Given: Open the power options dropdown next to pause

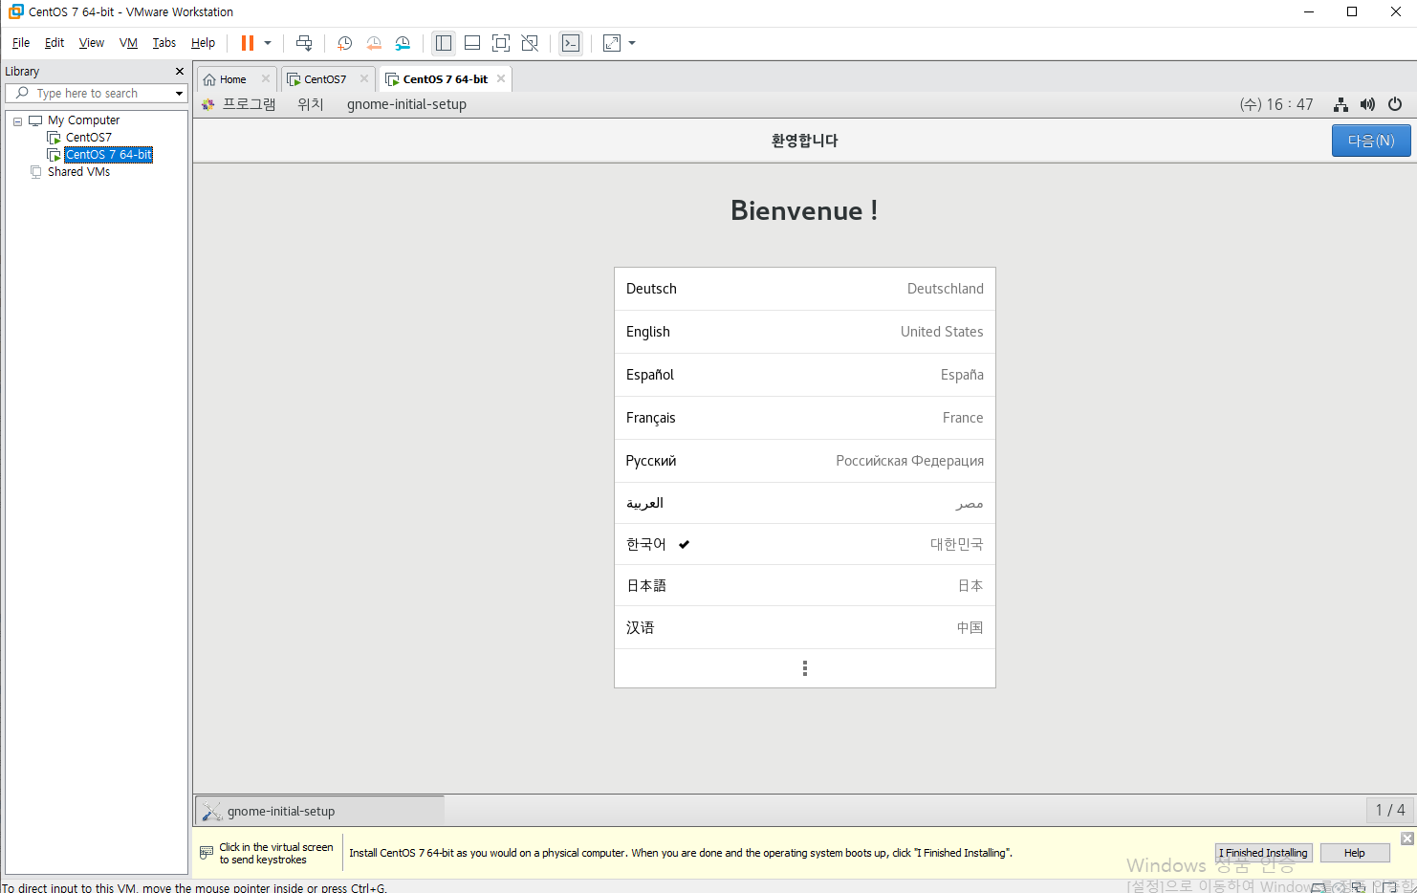Looking at the screenshot, I should click(268, 43).
